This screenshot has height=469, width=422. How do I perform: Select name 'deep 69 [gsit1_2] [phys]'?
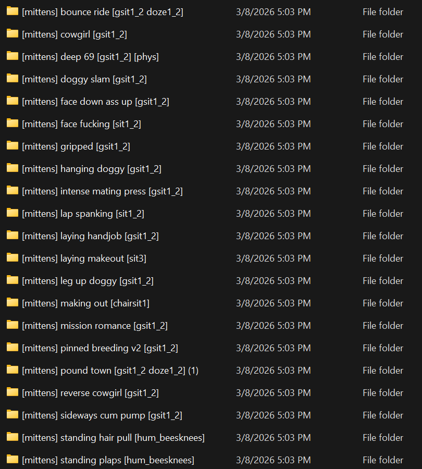[109, 57]
